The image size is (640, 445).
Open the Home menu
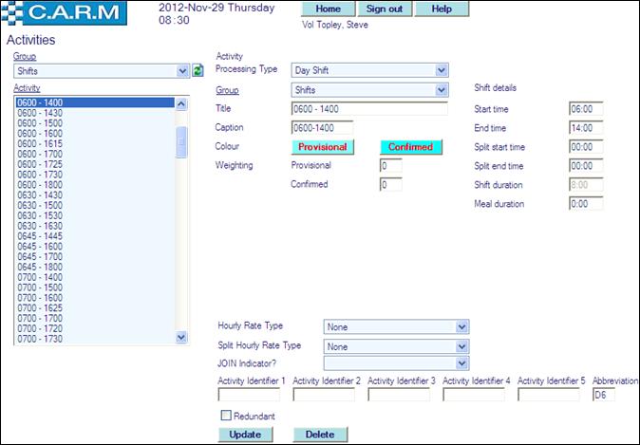pos(328,9)
